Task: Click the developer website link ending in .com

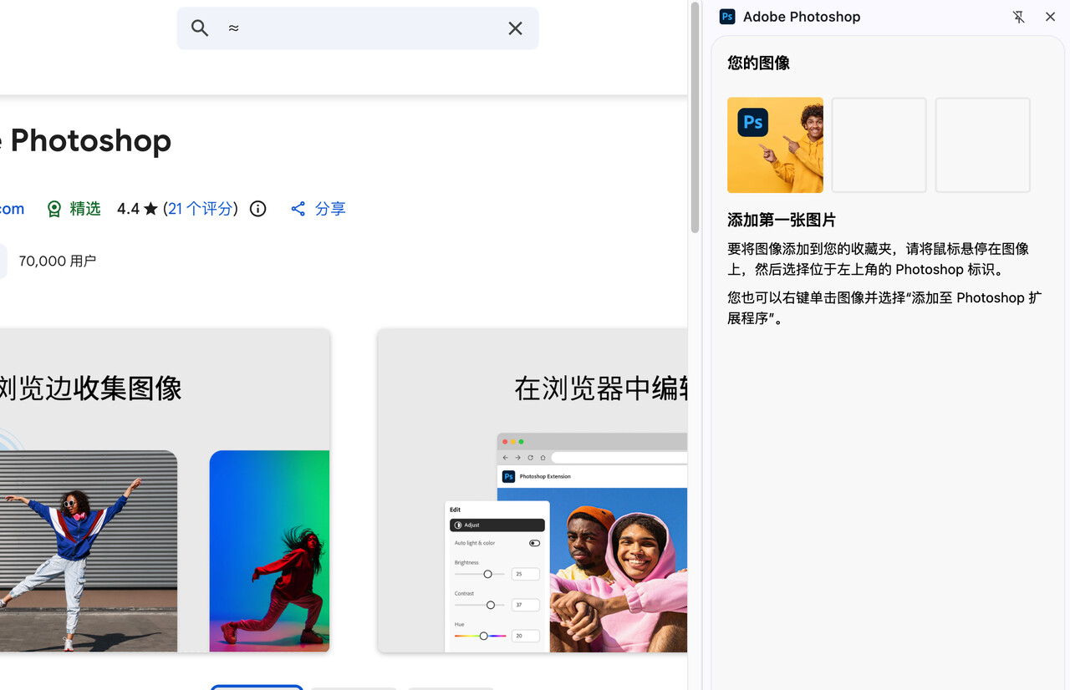Action: tap(10, 208)
